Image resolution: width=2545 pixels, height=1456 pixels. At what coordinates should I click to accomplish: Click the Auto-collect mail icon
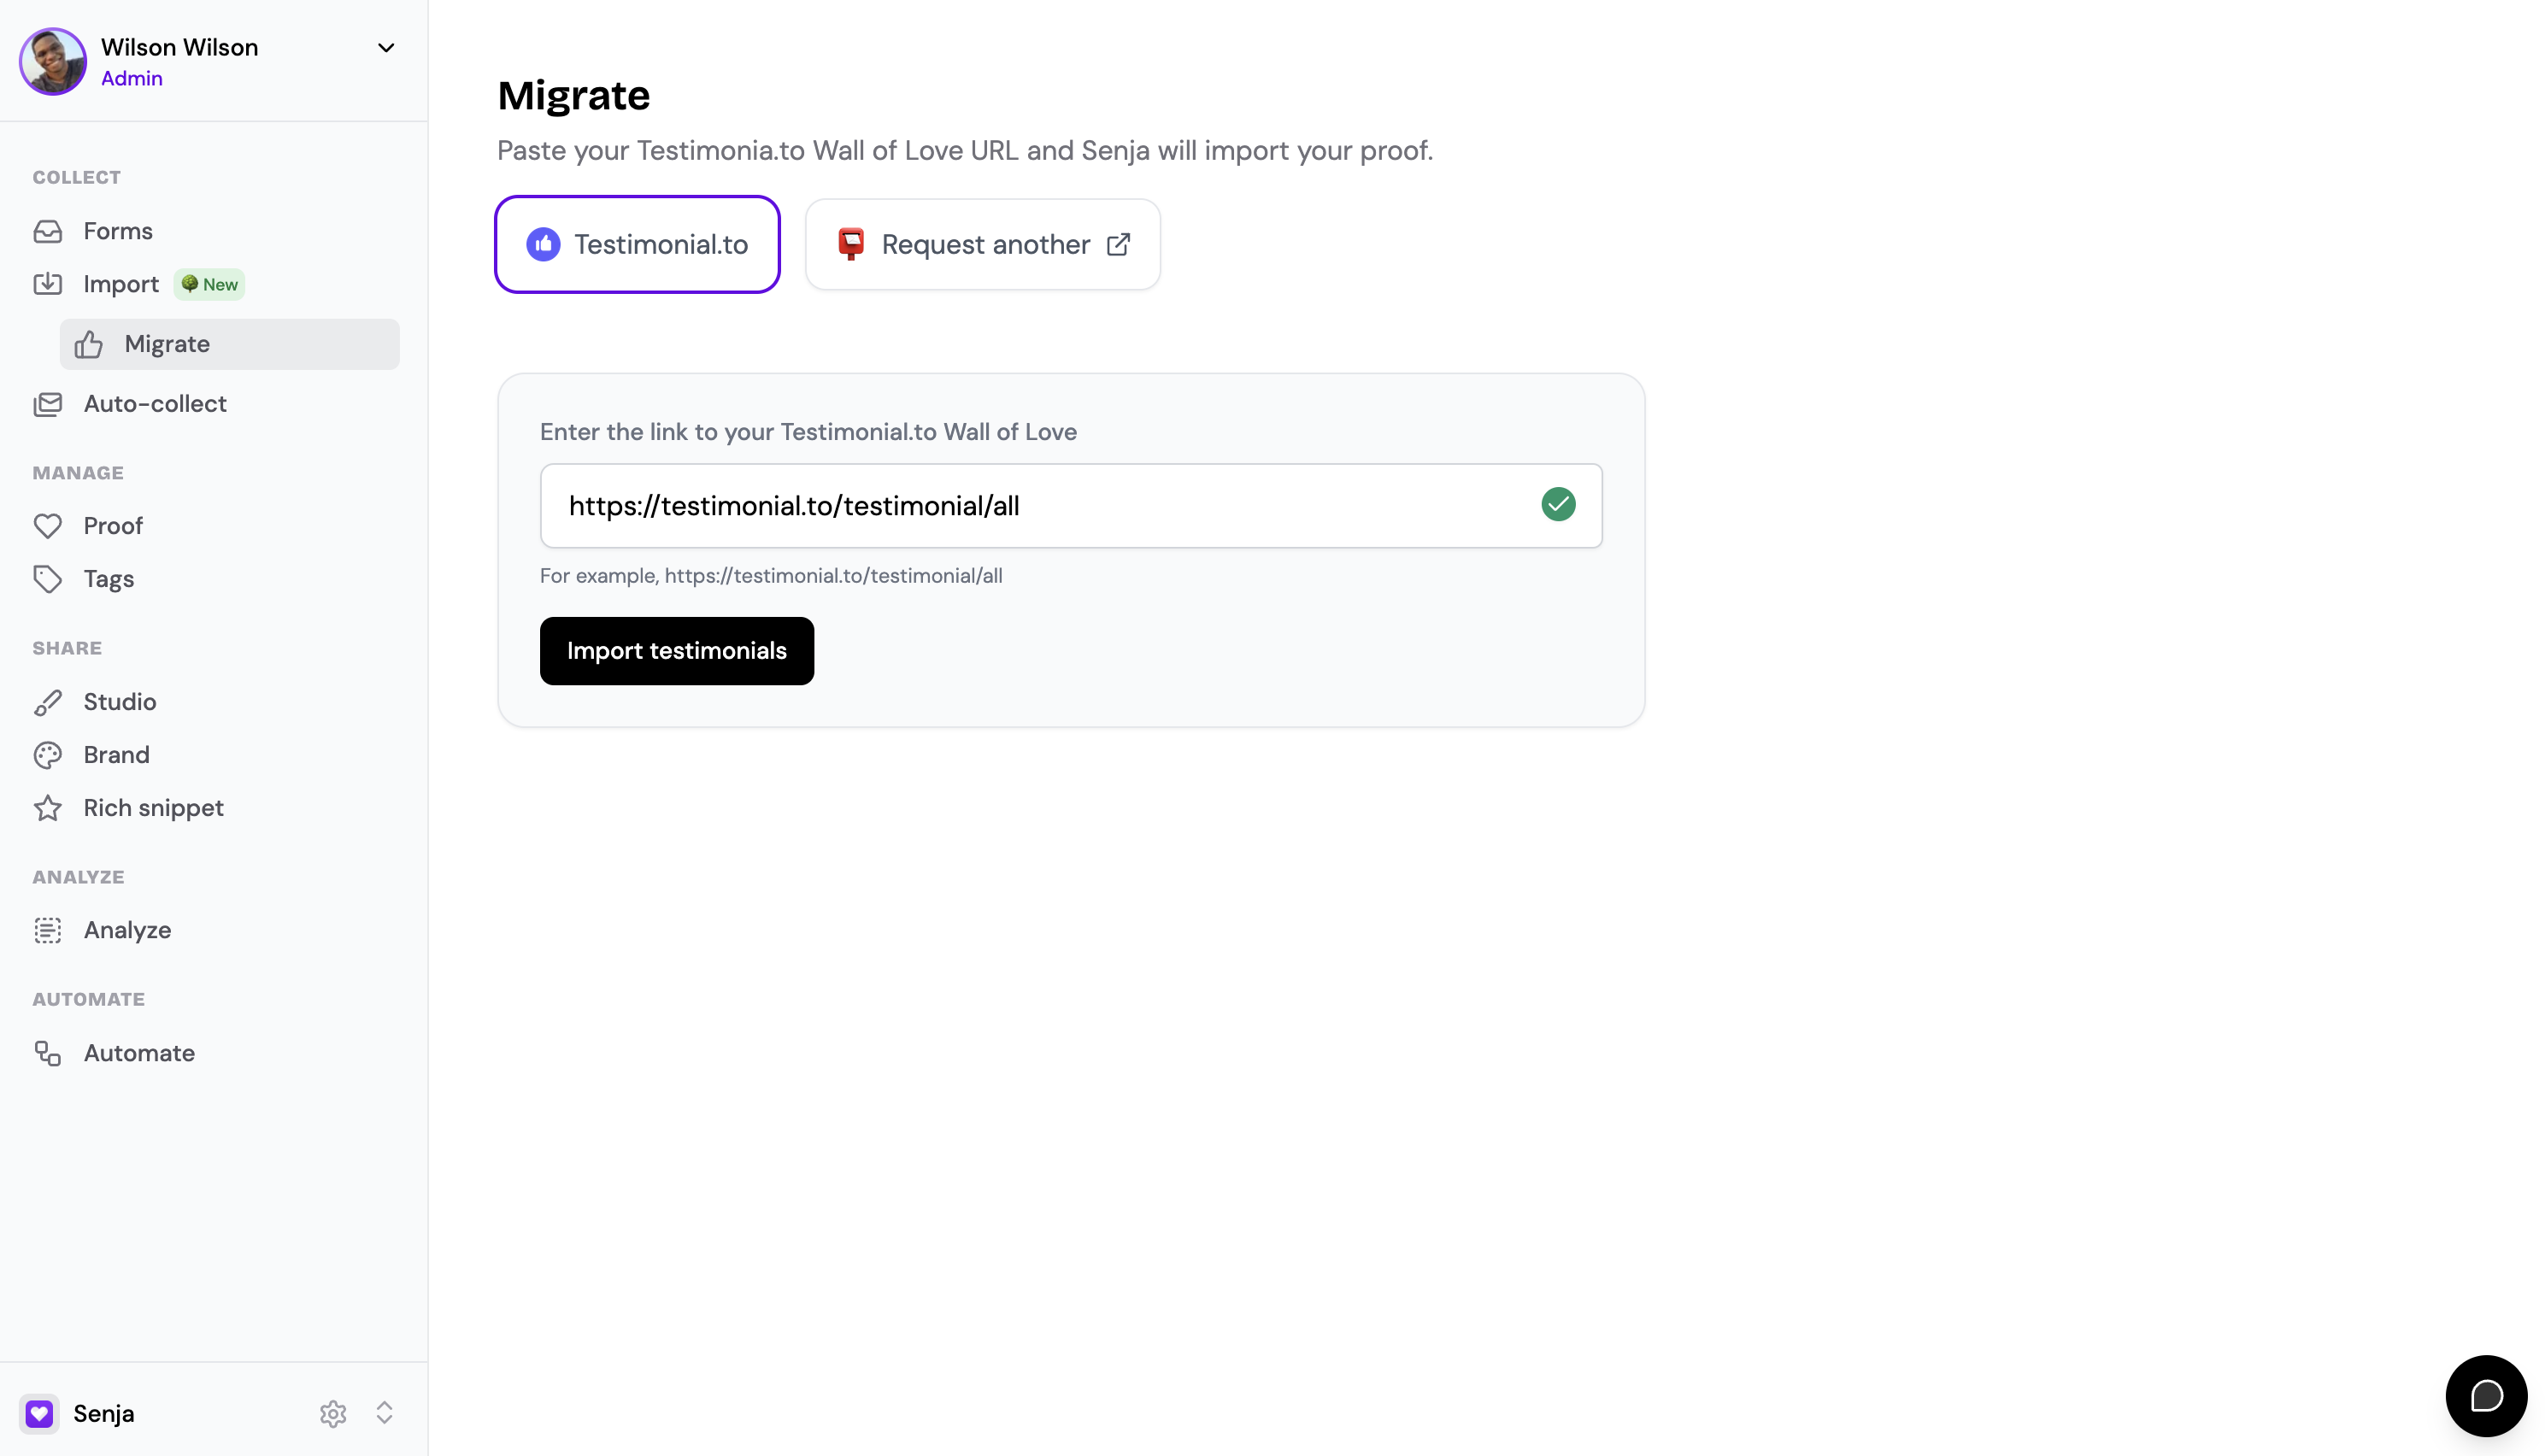[48, 404]
